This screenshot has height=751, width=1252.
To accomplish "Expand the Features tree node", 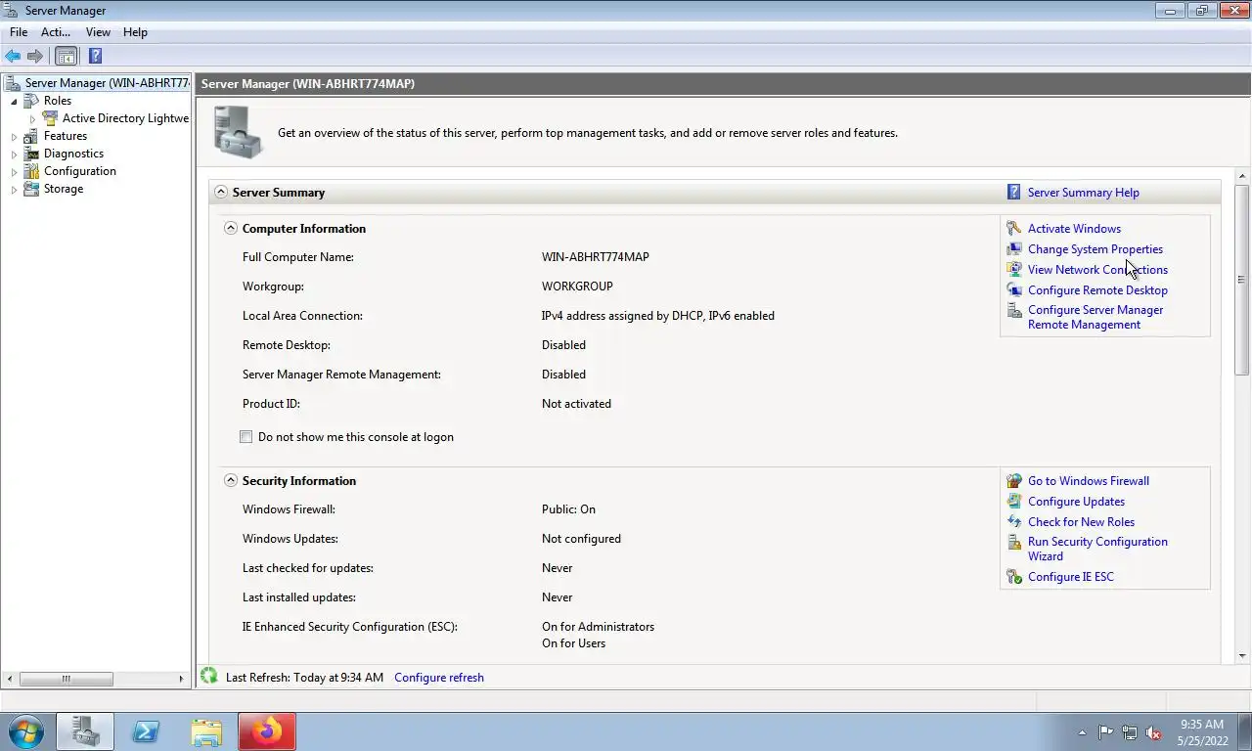I will pyautogui.click(x=14, y=136).
